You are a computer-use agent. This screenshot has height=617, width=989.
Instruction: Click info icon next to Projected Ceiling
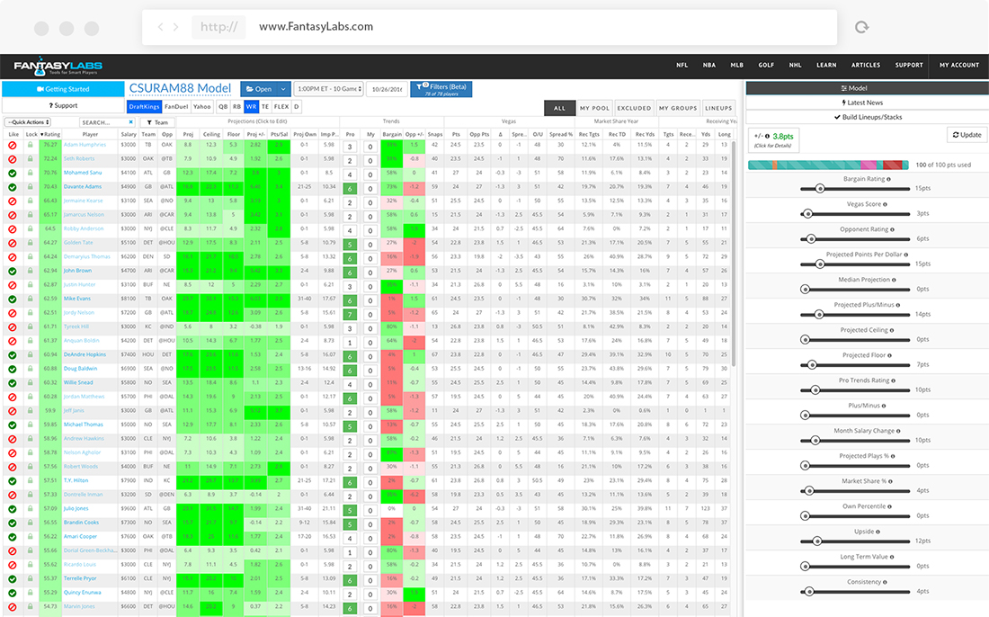(891, 331)
